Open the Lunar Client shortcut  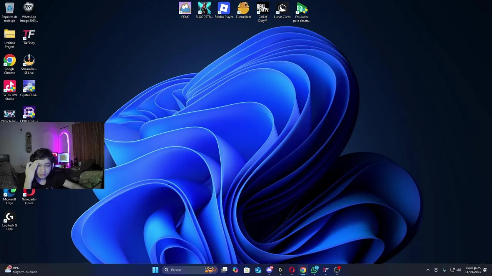click(282, 10)
